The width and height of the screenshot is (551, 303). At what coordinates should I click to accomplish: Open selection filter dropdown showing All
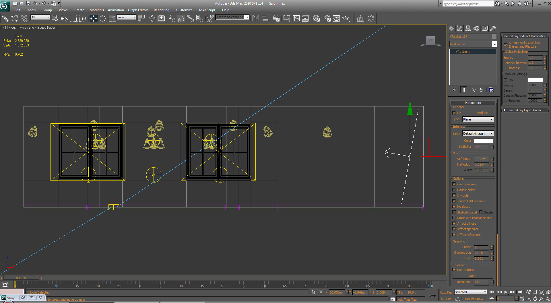40,17
